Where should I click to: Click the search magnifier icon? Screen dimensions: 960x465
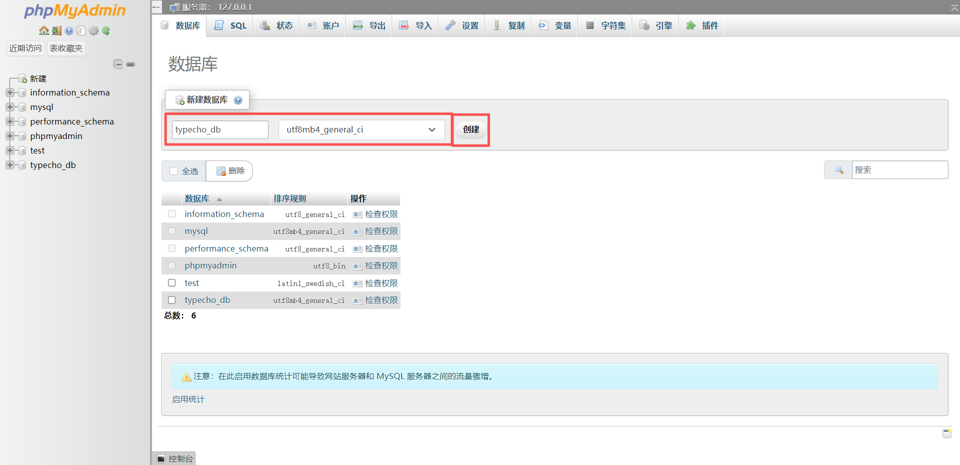click(x=839, y=170)
